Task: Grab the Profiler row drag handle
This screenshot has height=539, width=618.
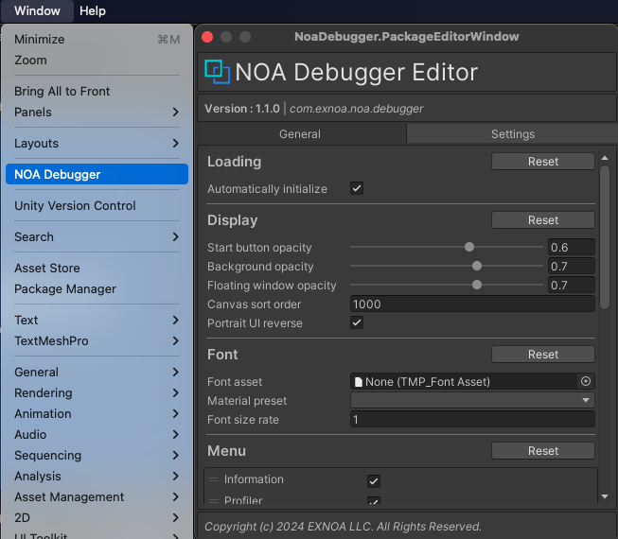Action: click(214, 501)
